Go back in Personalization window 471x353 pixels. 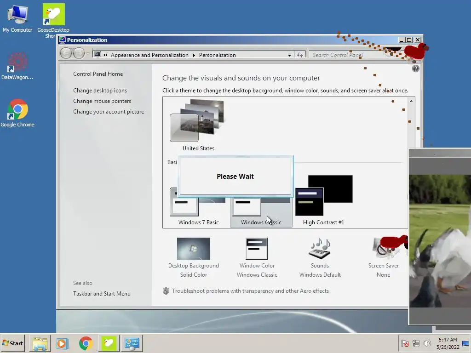[66, 53]
